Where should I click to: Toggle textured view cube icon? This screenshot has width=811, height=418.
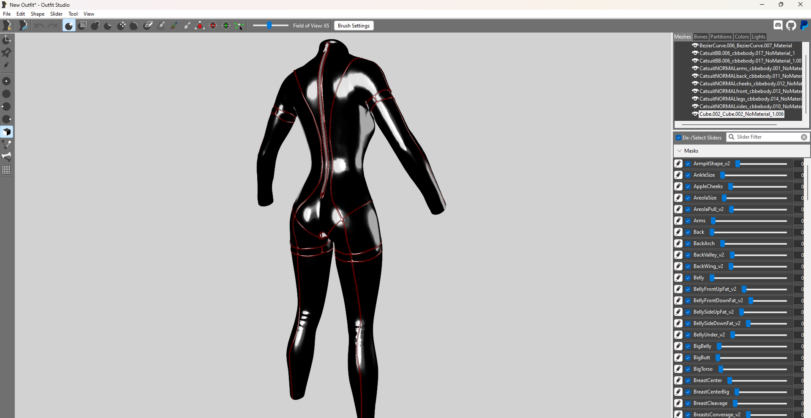tap(7, 132)
